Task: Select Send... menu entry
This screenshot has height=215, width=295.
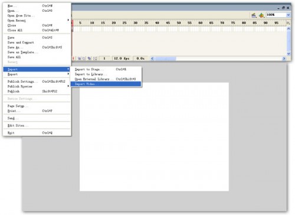Action: click(37, 118)
